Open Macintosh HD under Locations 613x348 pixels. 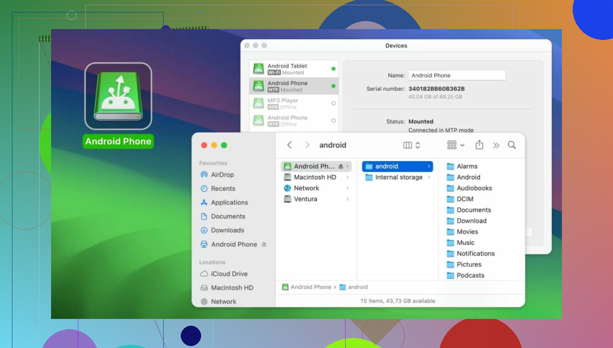tap(227, 288)
